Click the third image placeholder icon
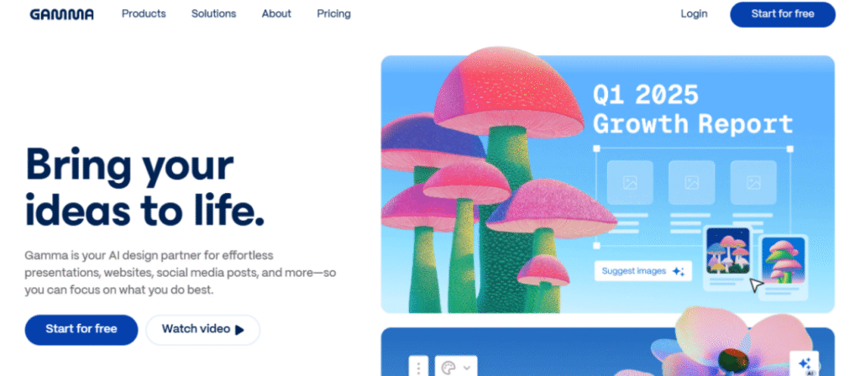 (753, 182)
